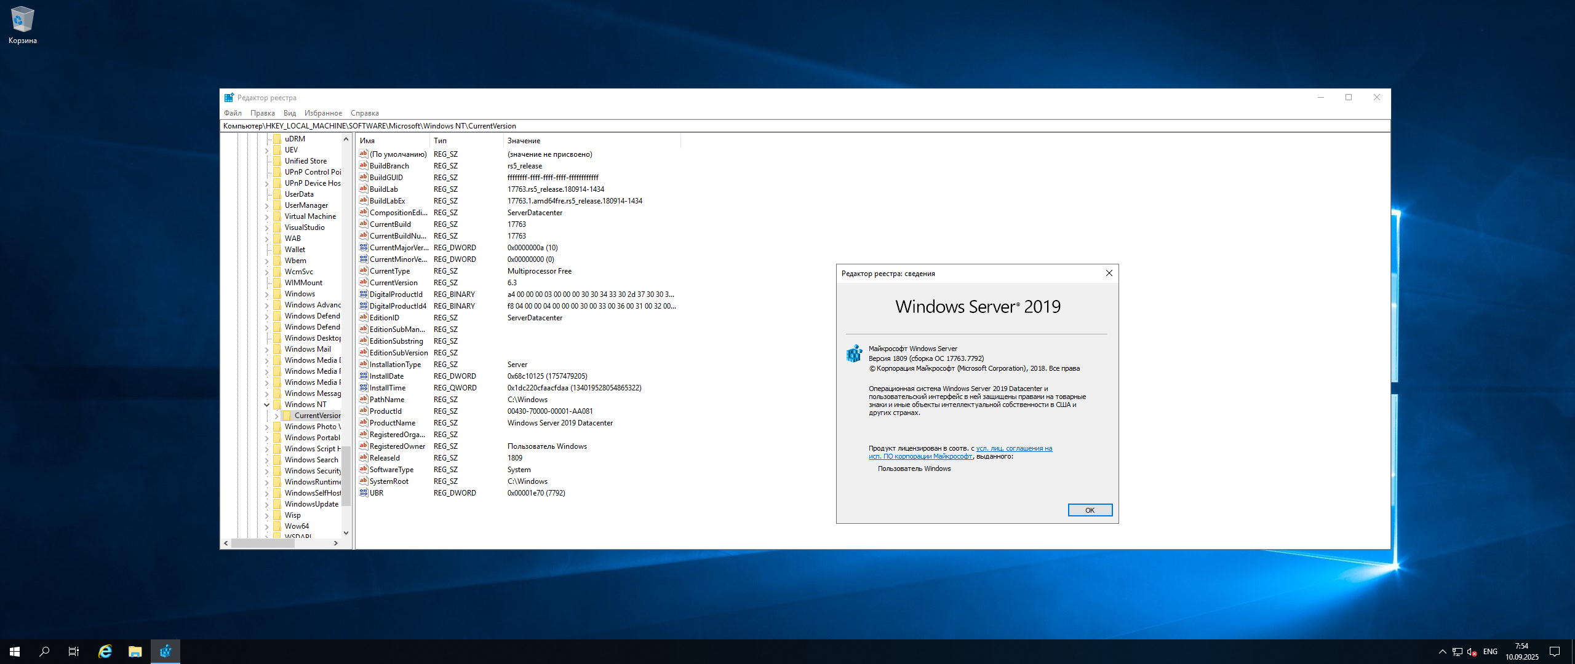Click the Тип column header
The height and width of the screenshot is (664, 1575).
pyautogui.click(x=466, y=141)
